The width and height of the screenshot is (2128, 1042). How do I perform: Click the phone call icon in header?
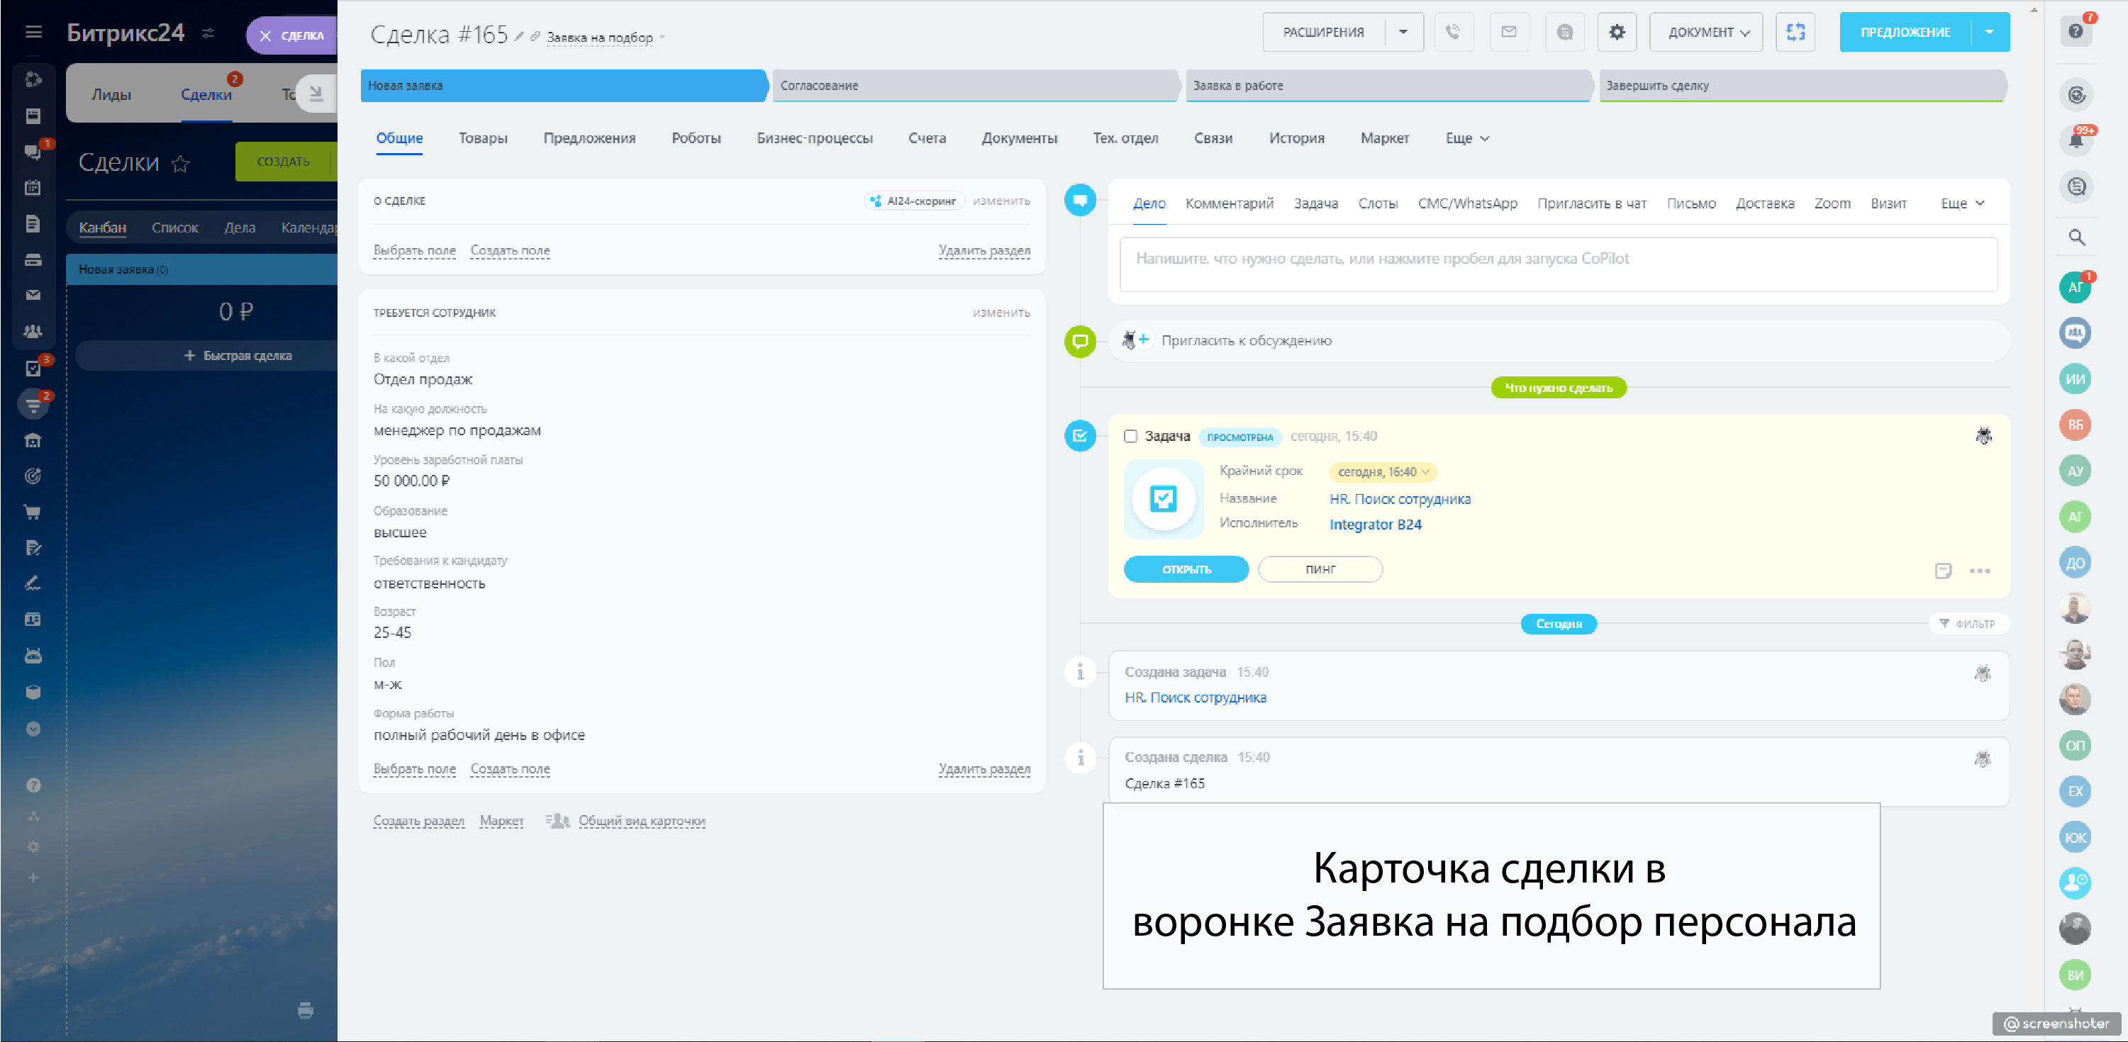click(1453, 32)
